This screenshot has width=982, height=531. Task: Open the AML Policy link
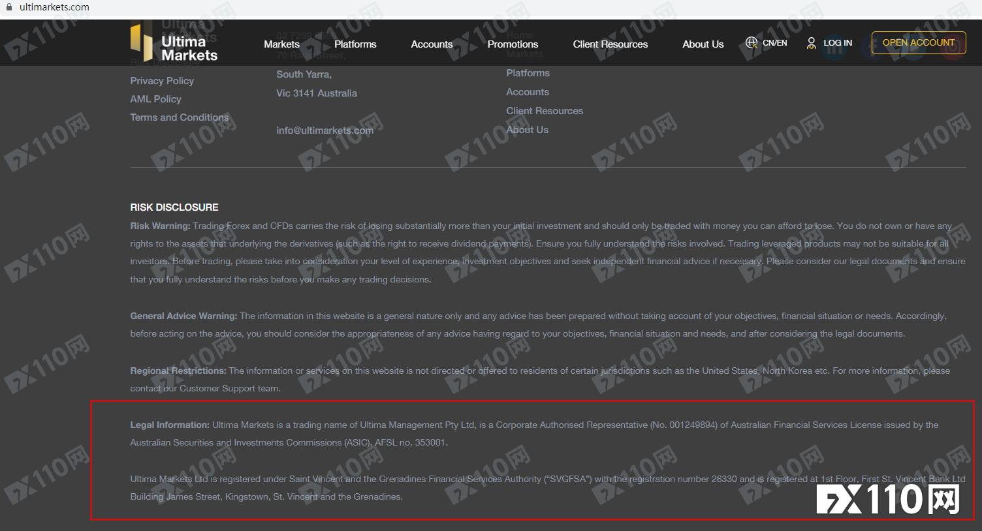point(155,99)
